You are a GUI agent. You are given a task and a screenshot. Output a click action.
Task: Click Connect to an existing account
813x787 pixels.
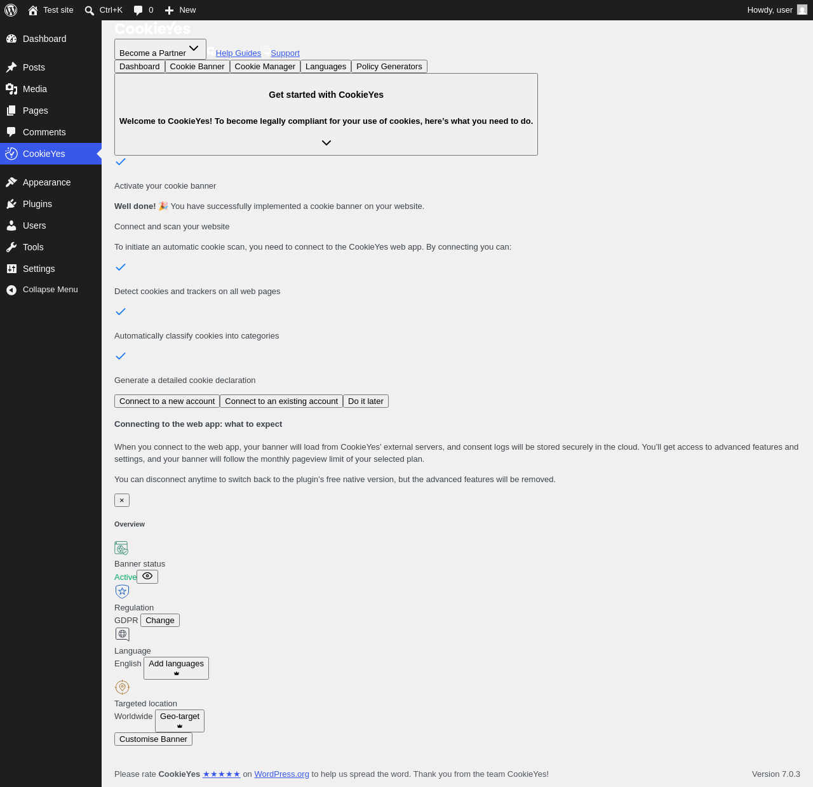281,401
